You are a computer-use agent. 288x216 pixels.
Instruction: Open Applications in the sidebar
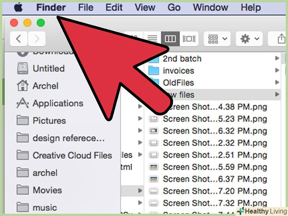point(50,103)
